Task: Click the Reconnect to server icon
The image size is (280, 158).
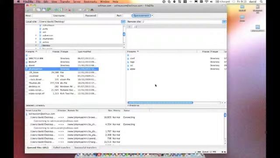Action: click(73, 10)
